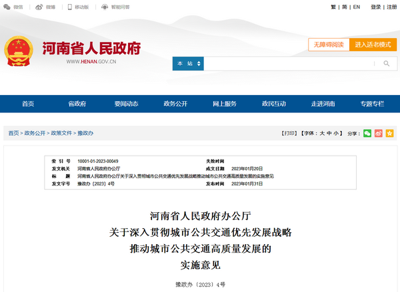Click the 政策文件 breadcrumb link
The height and width of the screenshot is (292, 400).
[61, 134]
